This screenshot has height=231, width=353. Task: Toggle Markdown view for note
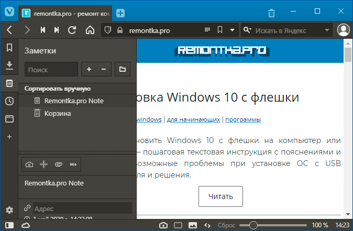pyautogui.click(x=73, y=164)
